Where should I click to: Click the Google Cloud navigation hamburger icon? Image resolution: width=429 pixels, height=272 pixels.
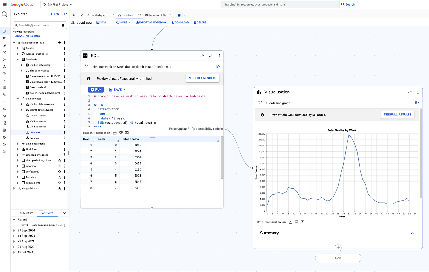click(x=4, y=4)
